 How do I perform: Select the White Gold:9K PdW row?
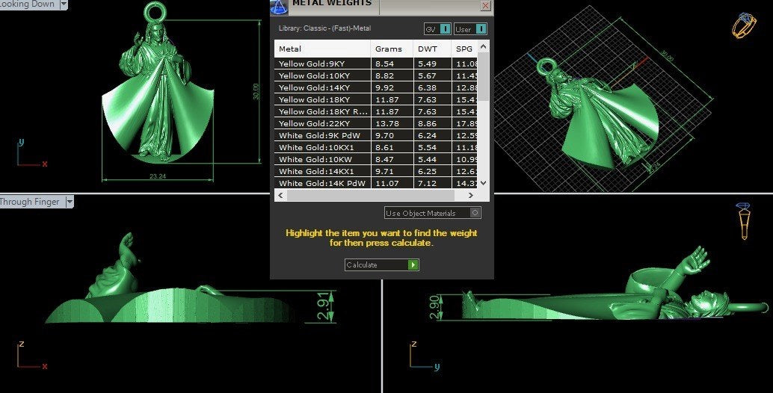[x=375, y=135]
